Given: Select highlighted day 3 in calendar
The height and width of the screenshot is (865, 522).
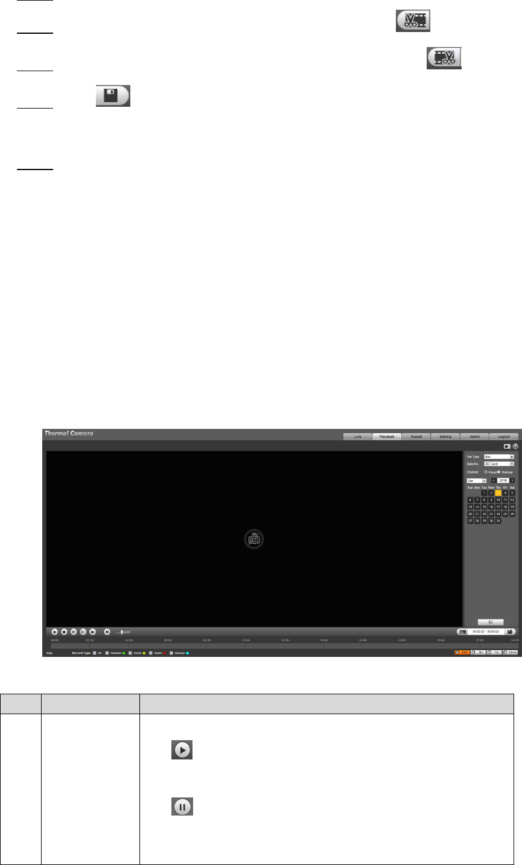Looking at the screenshot, I should coord(498,493).
